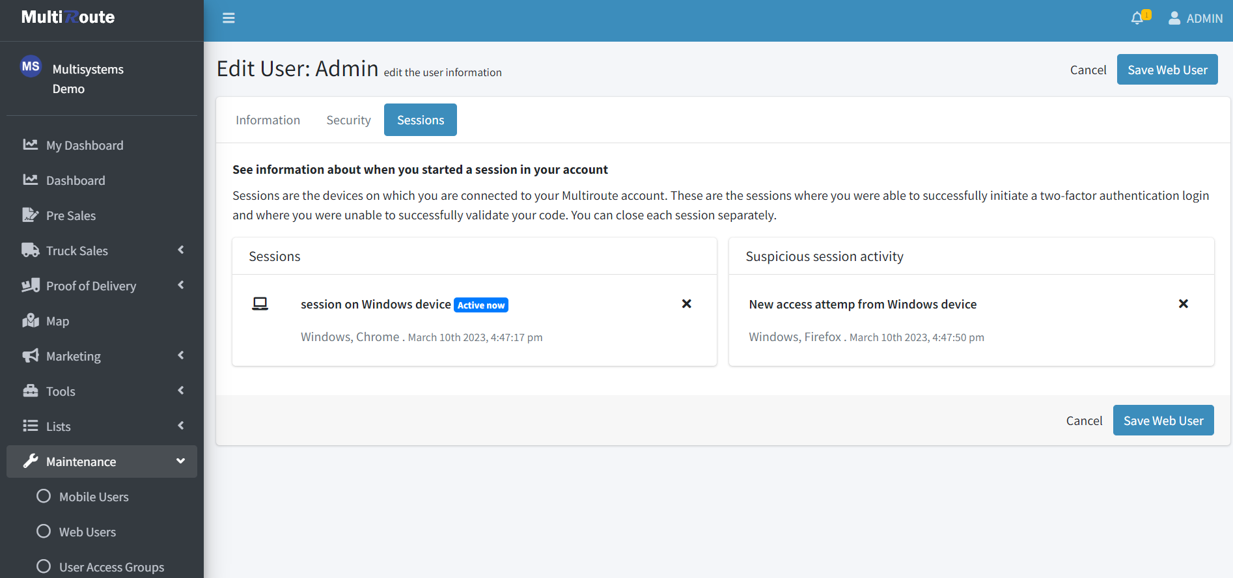Expand the Proof of Delivery submenu
The image size is (1233, 578).
(180, 285)
